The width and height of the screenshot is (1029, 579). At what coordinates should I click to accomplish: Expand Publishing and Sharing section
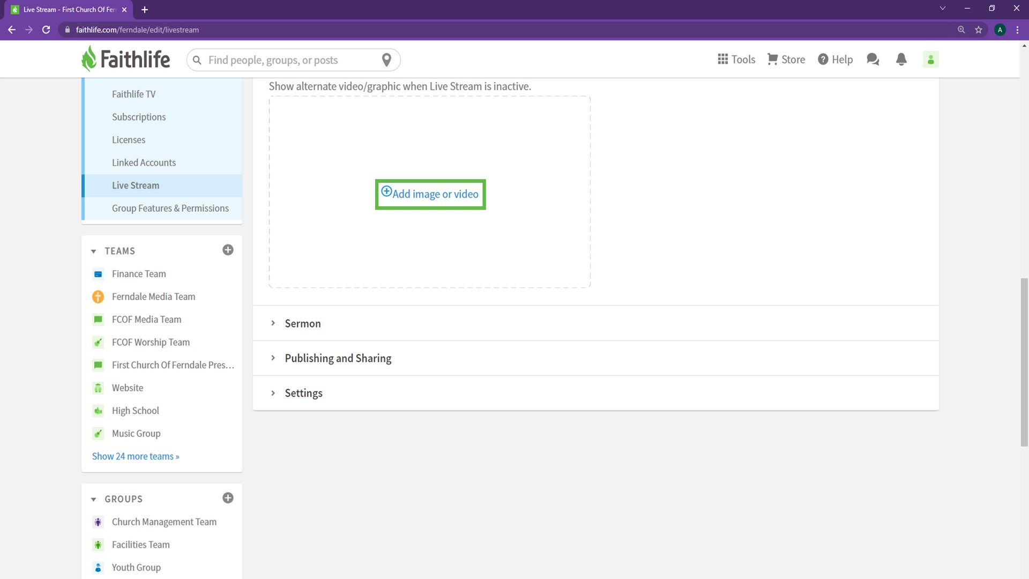click(x=595, y=358)
